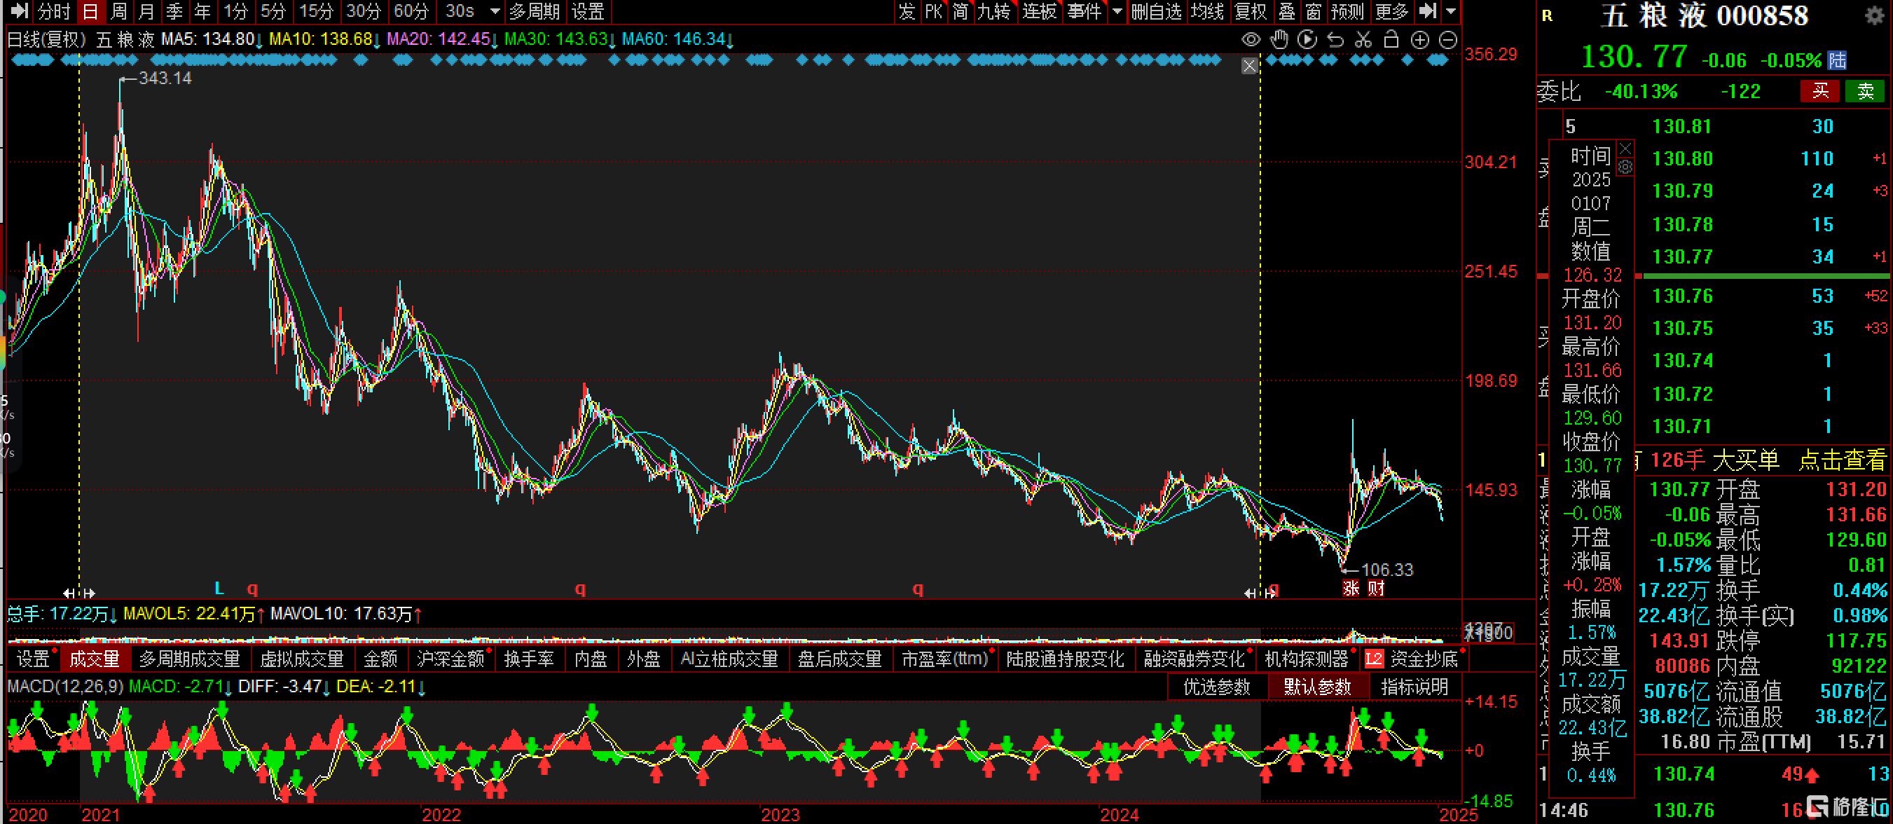Click the circular replay play icon
This screenshot has width=1893, height=824.
click(1307, 40)
